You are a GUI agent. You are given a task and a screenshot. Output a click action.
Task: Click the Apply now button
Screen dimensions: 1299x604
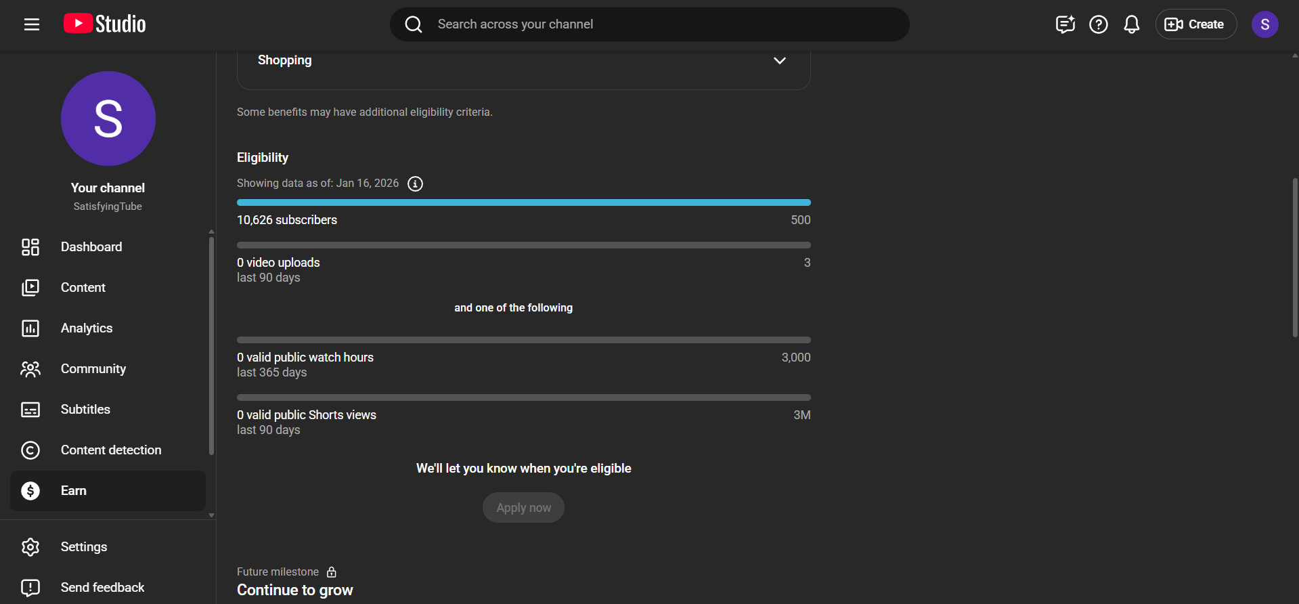[x=523, y=508]
